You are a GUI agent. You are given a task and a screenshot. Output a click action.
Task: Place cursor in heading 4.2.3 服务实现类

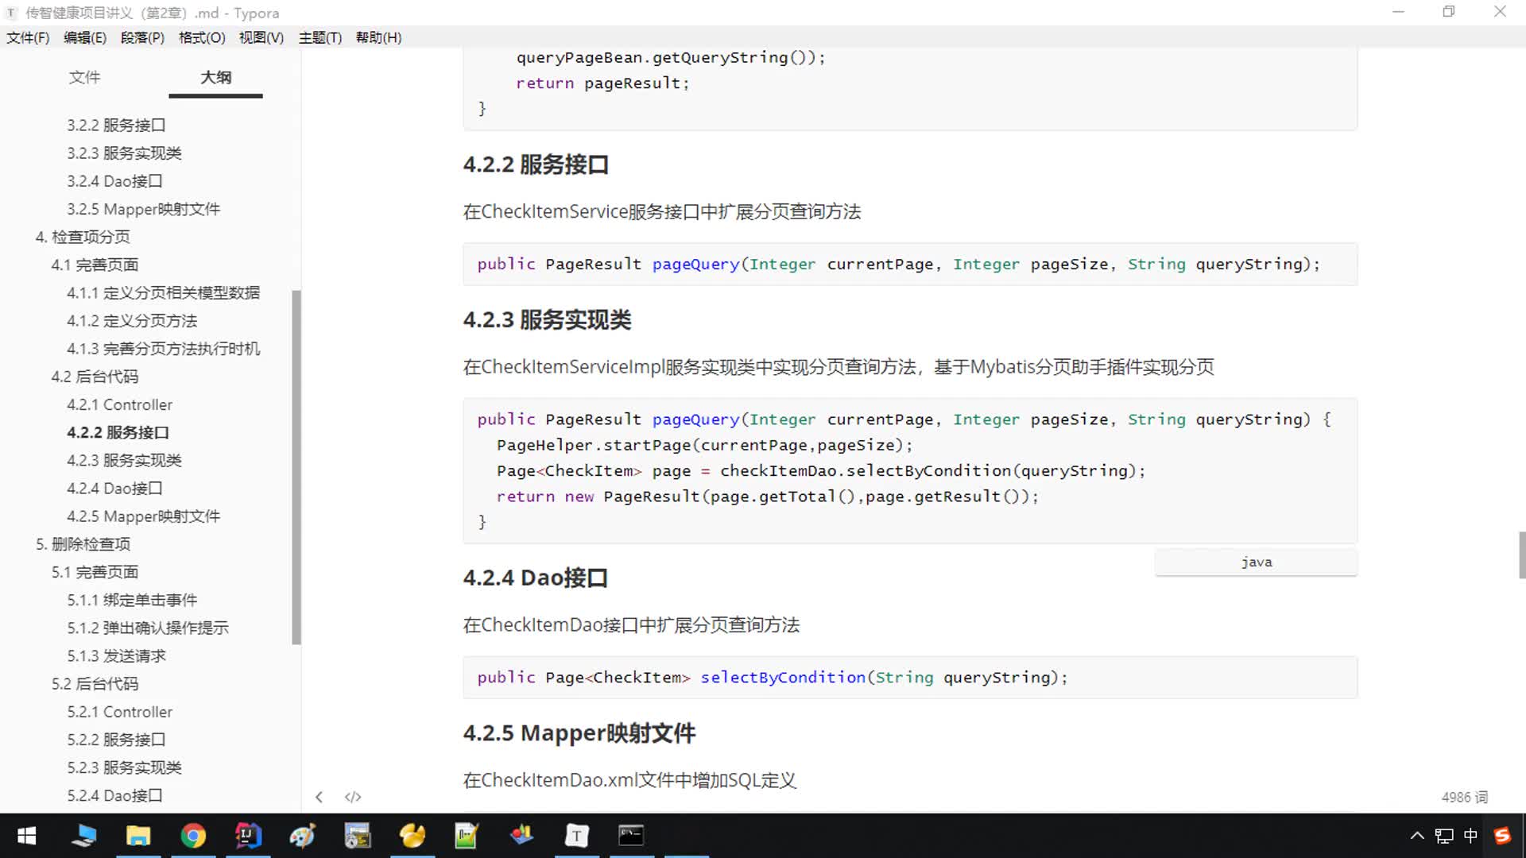[x=547, y=319]
